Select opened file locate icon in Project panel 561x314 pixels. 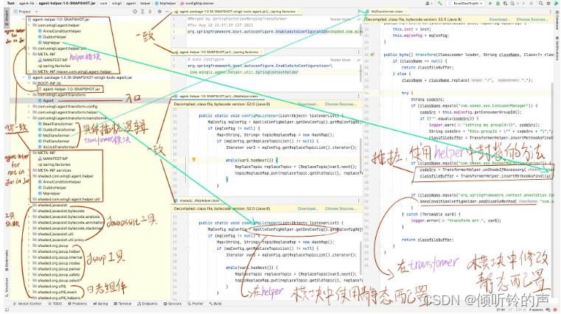(135, 12)
